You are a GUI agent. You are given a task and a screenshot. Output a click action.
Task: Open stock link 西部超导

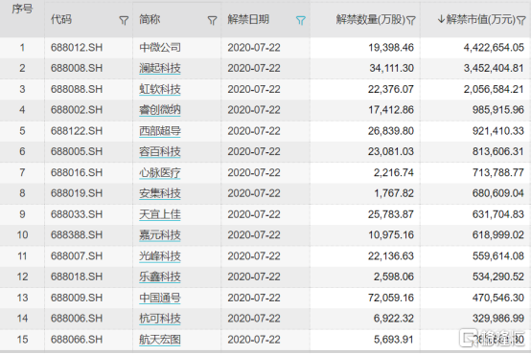[x=160, y=131]
